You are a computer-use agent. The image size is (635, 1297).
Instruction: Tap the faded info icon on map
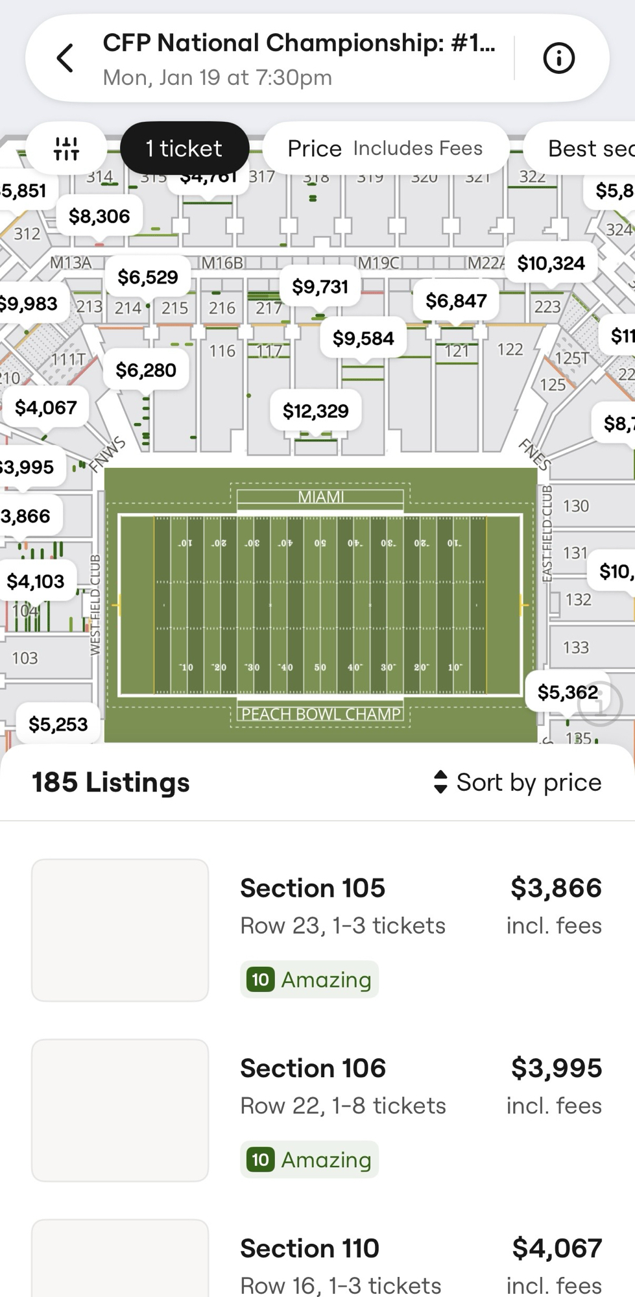click(600, 703)
